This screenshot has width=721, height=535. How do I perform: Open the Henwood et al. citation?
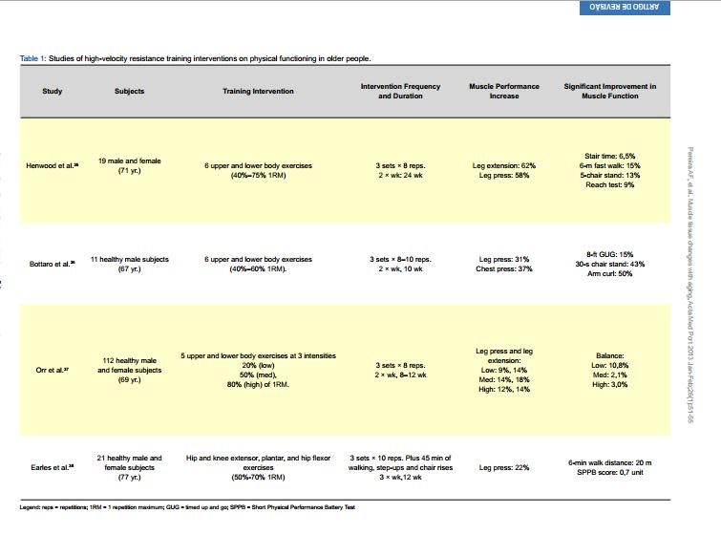[53, 166]
